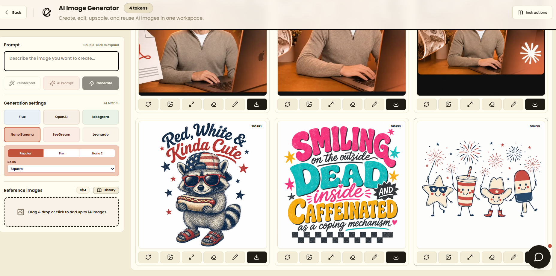Screen dimensions: 556x276
Task: Upscale the Smiling Dead Inside image
Action: pos(331,257)
